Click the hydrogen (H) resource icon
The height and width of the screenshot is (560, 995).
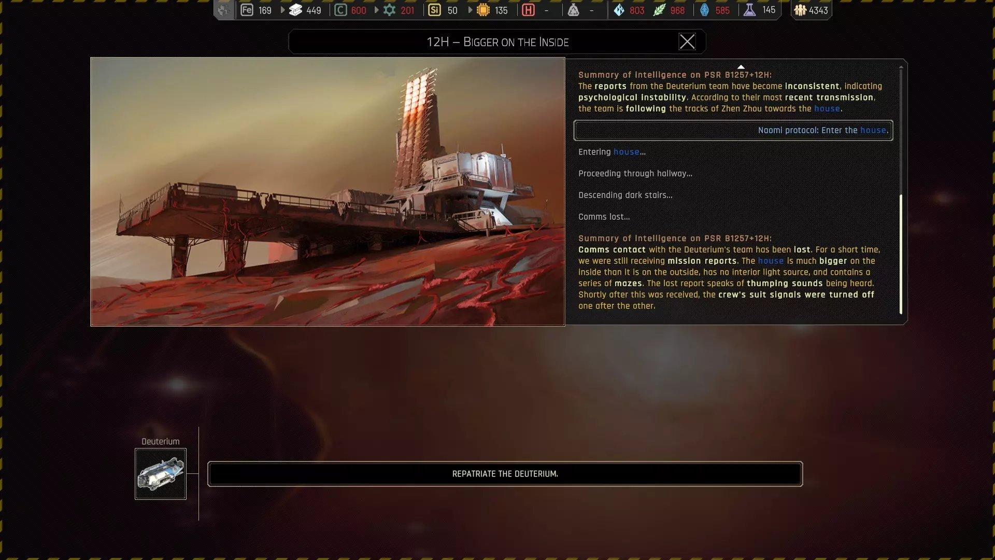(528, 10)
